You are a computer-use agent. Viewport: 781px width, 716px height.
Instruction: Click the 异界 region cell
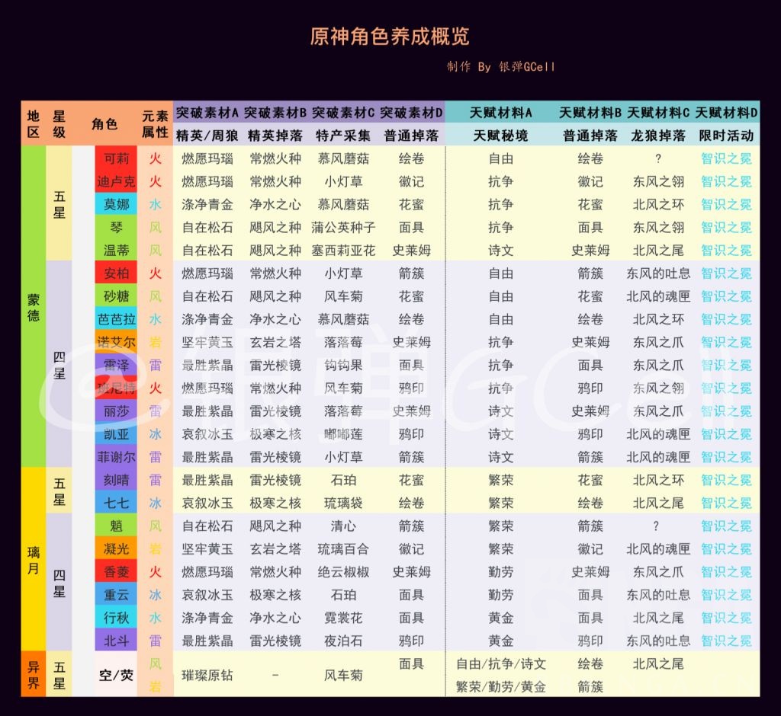pyautogui.click(x=34, y=675)
